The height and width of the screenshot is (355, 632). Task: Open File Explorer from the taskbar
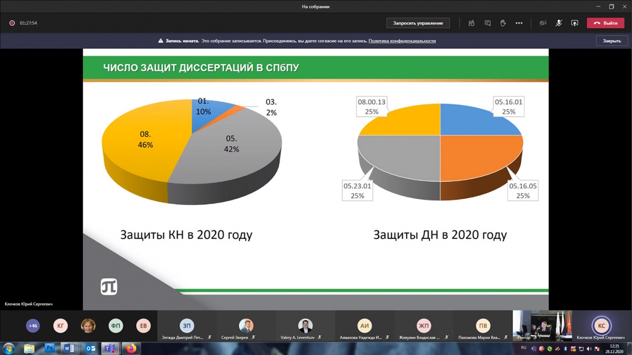[29, 348]
